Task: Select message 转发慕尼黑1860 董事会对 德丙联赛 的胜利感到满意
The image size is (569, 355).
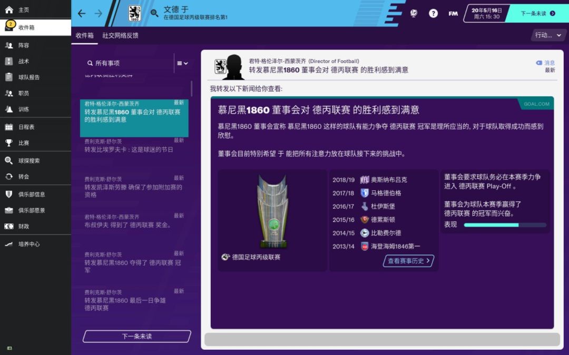Action: [x=134, y=118]
